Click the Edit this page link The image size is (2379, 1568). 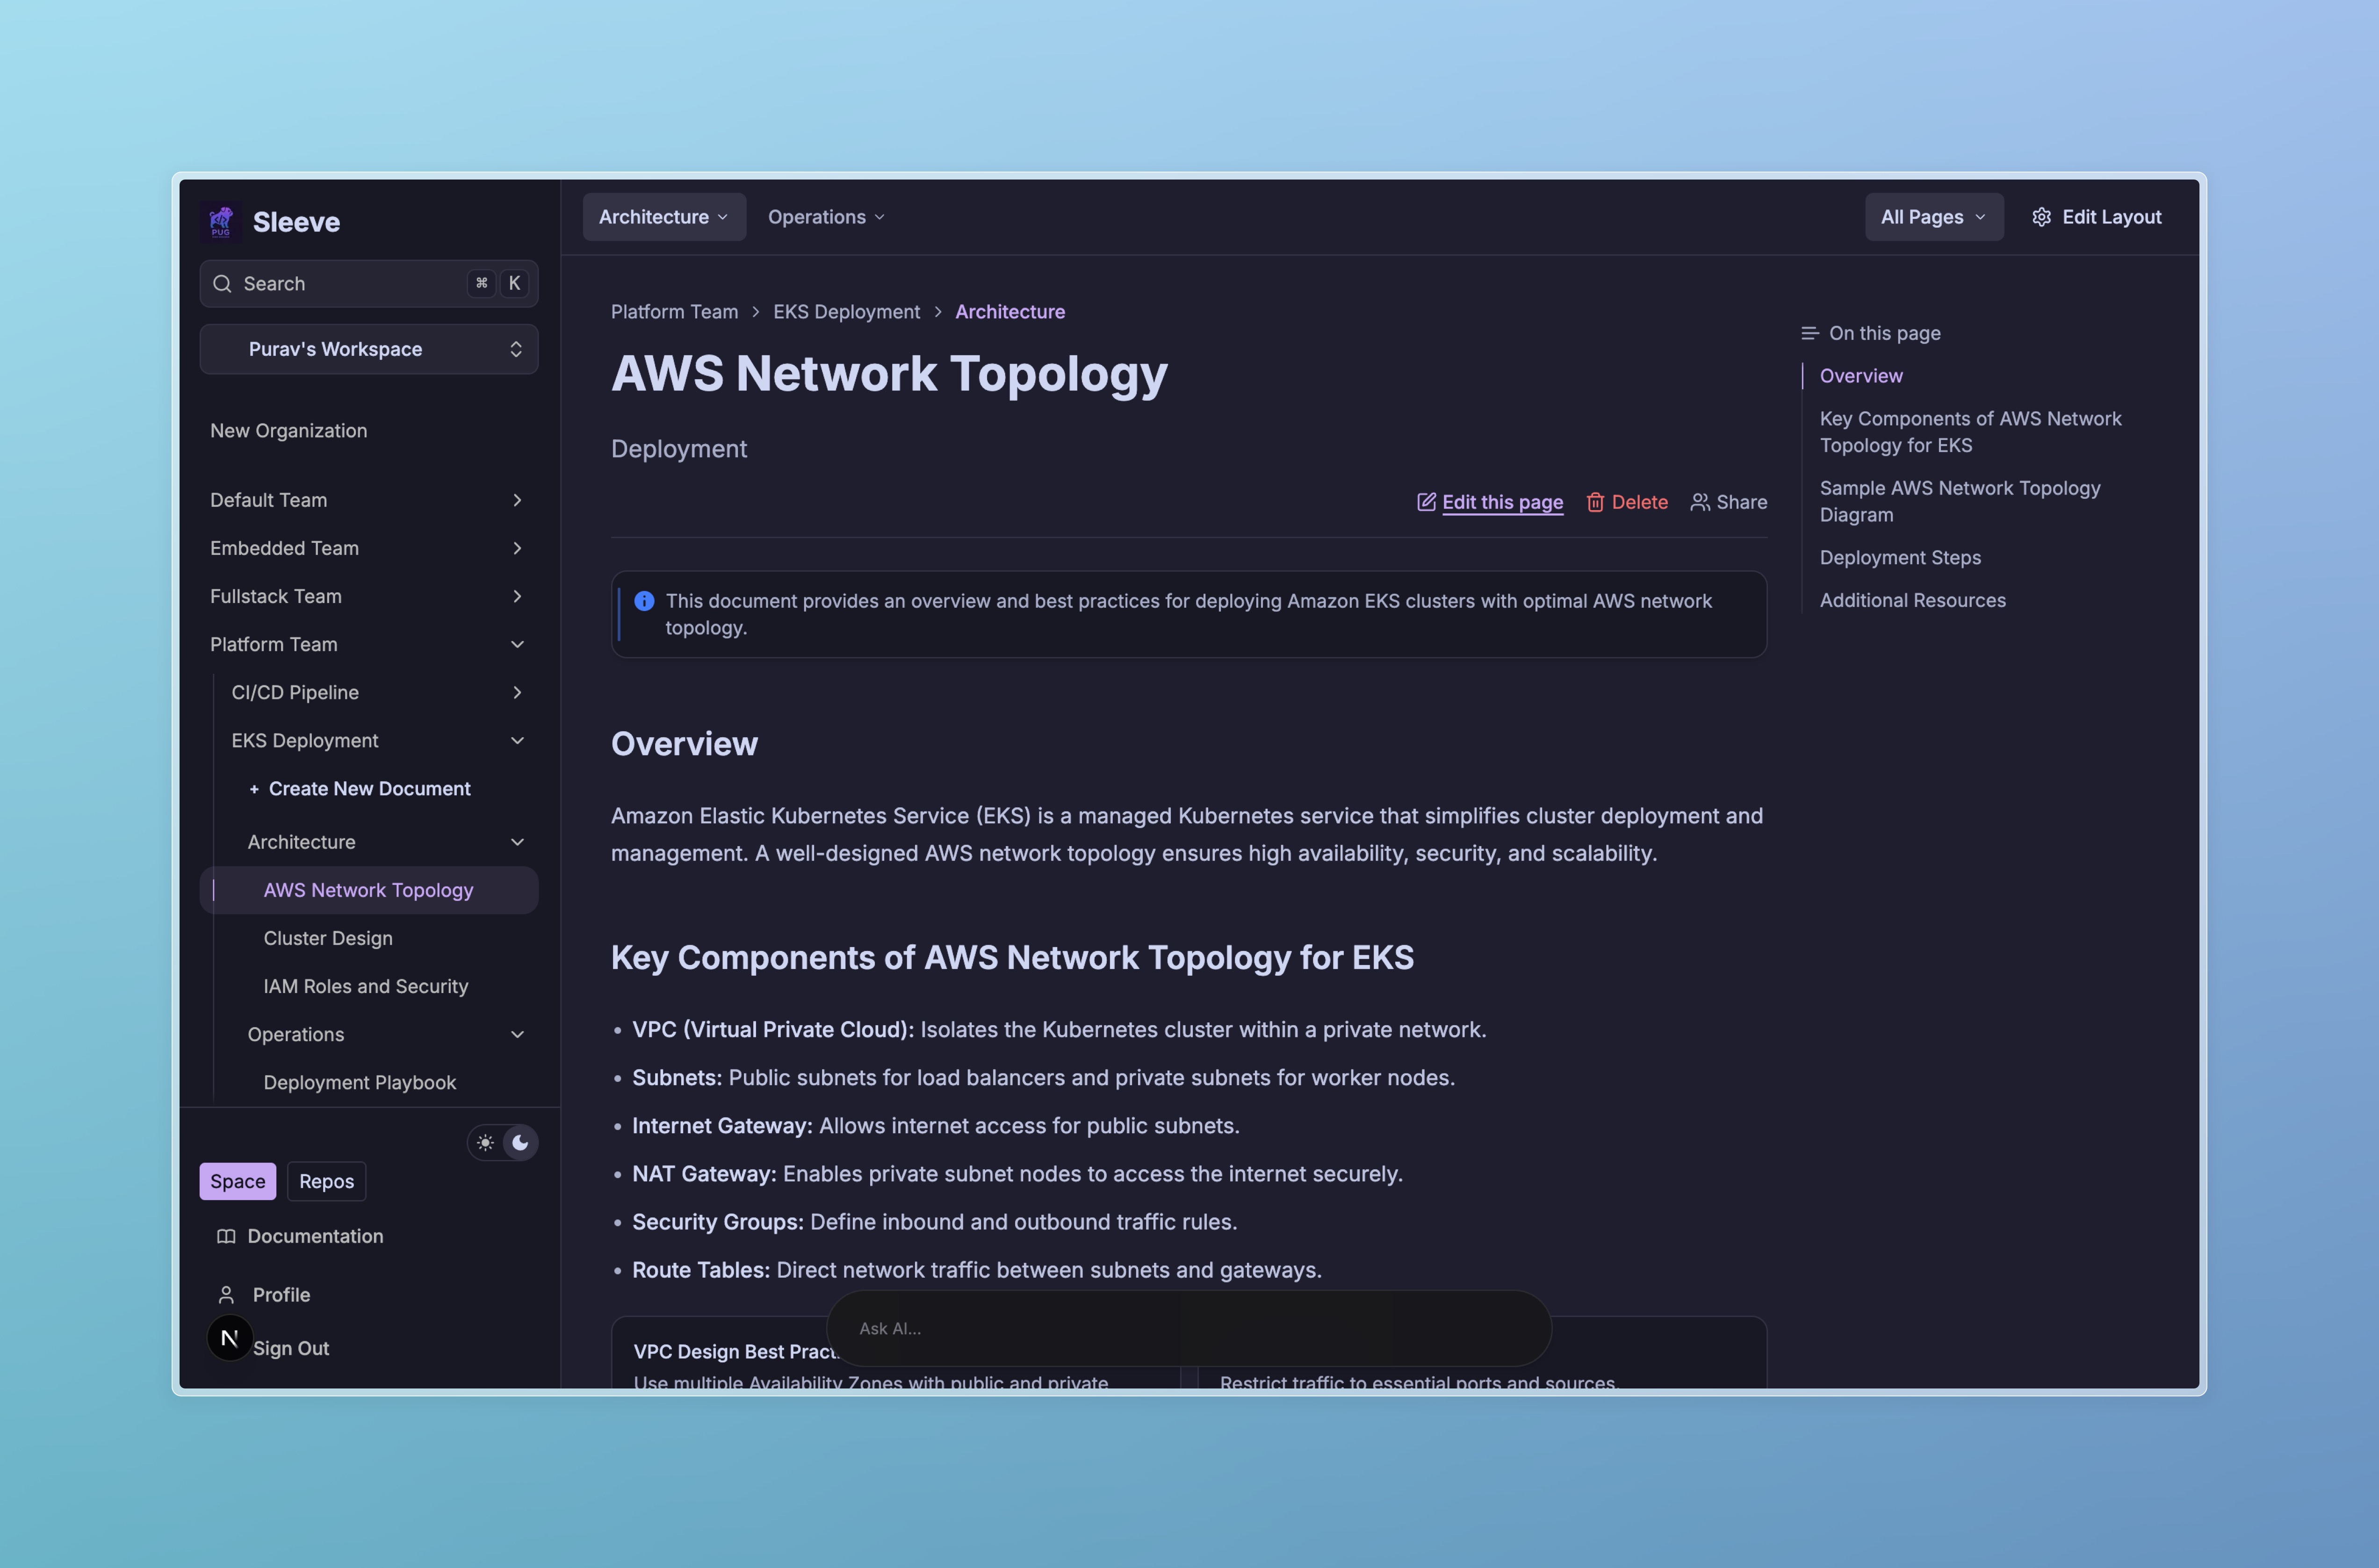coord(1501,502)
